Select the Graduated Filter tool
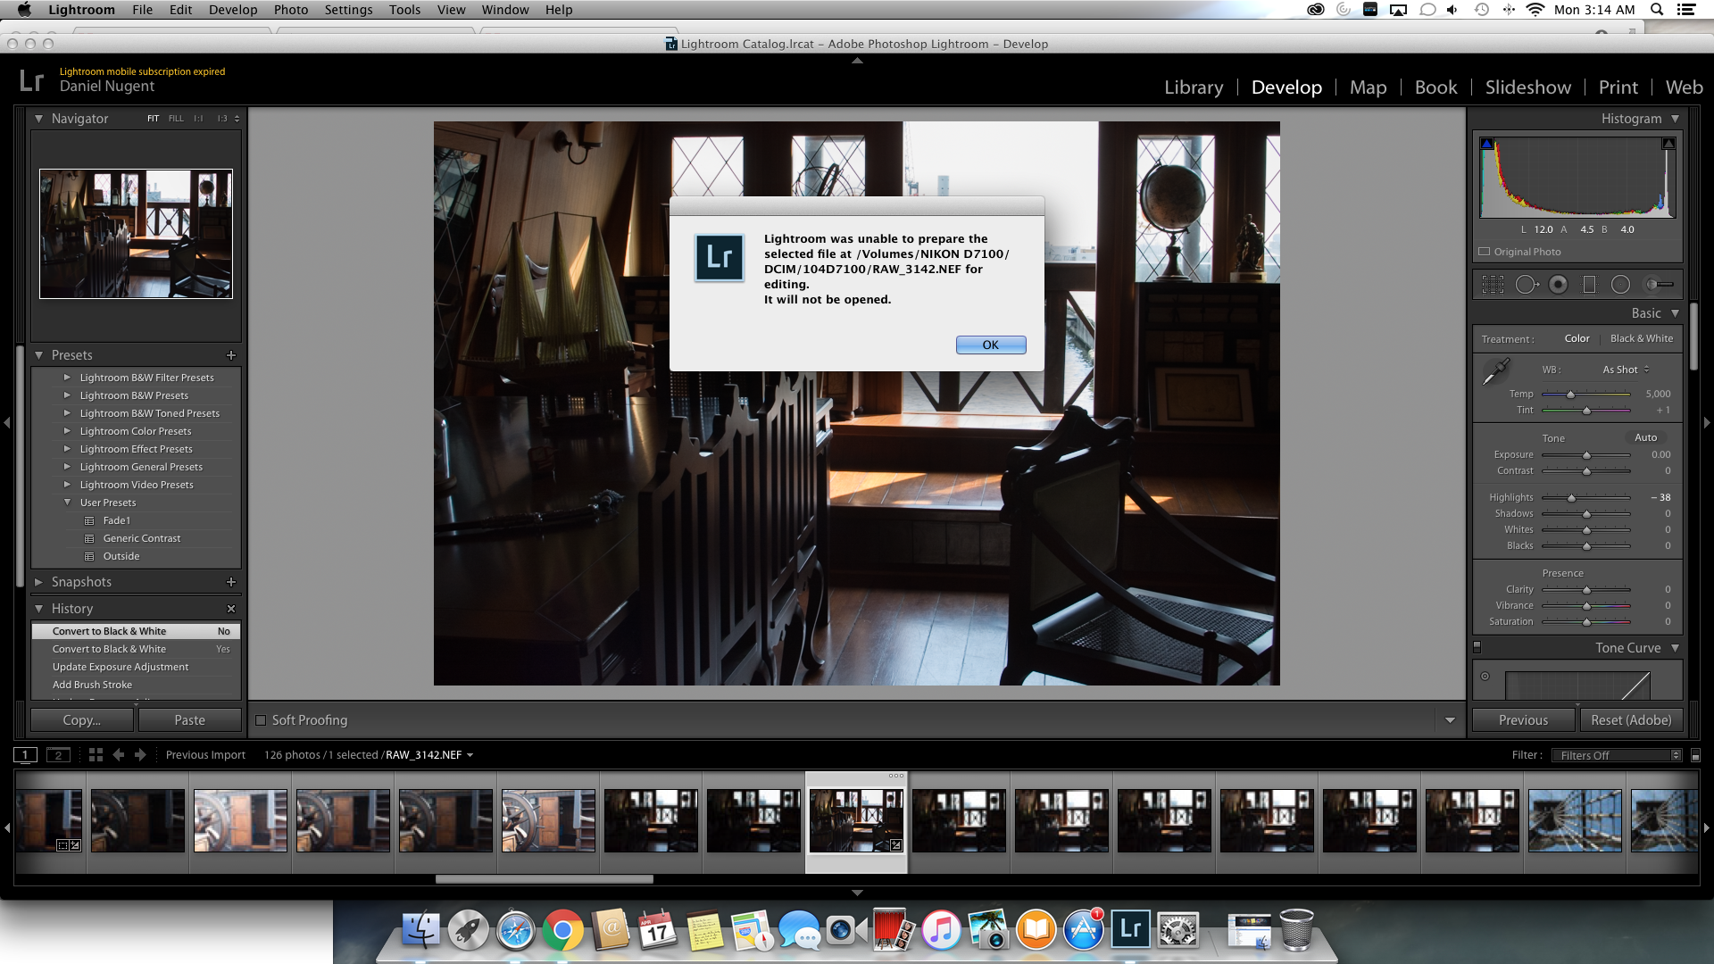 click(x=1589, y=285)
